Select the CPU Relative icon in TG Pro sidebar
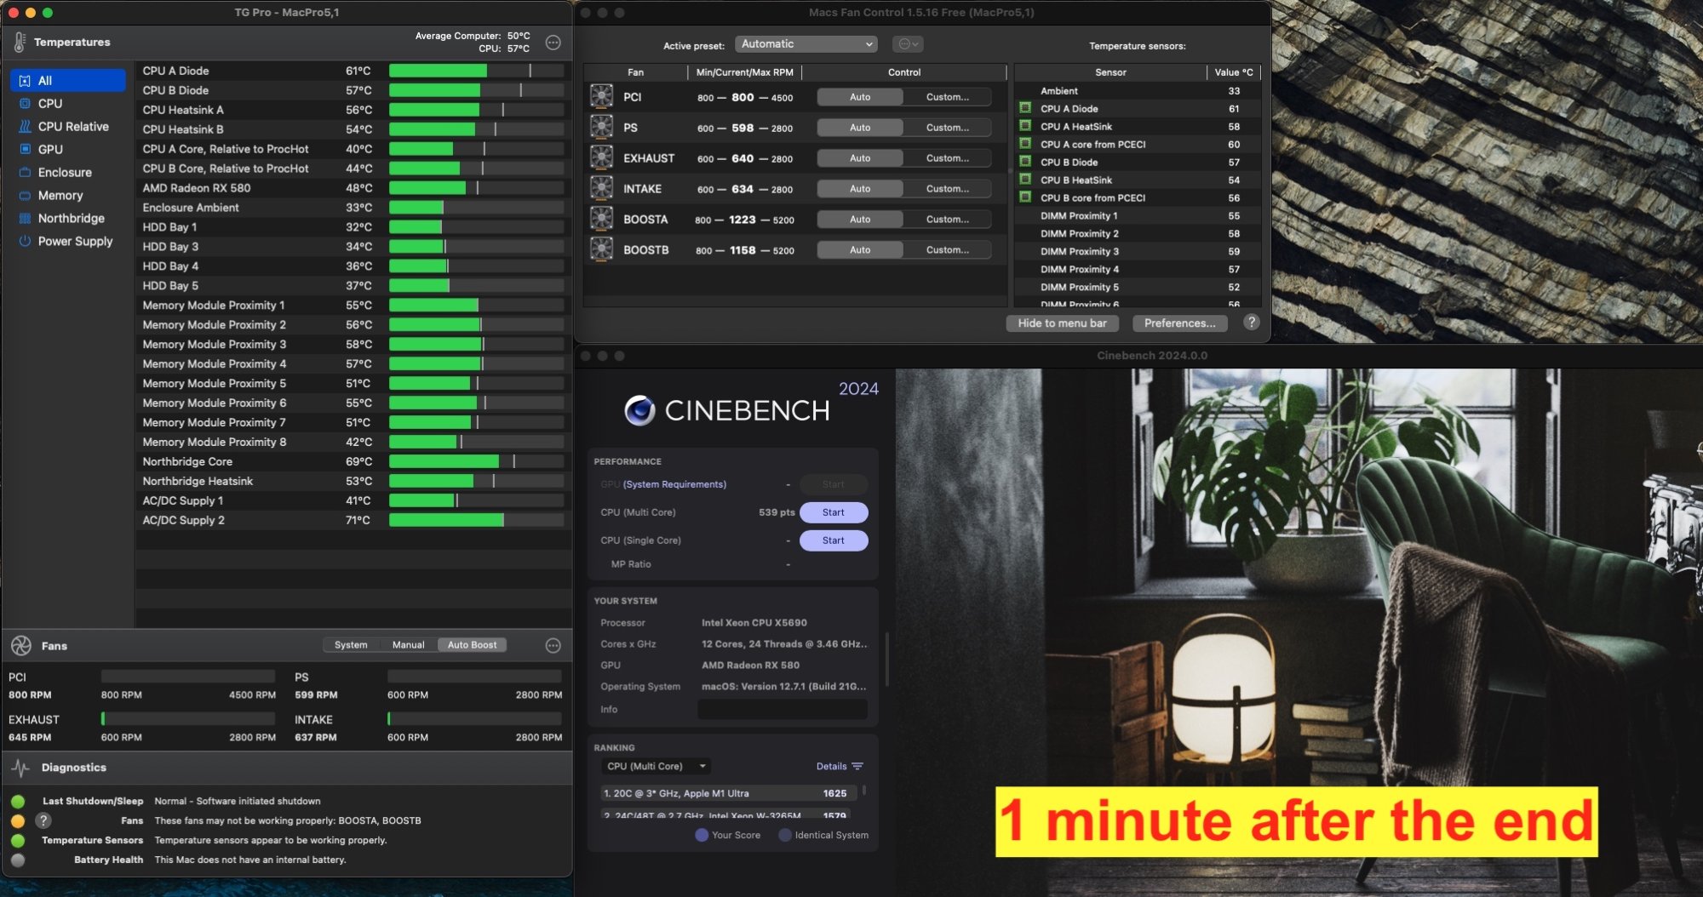The image size is (1703, 897). (25, 127)
